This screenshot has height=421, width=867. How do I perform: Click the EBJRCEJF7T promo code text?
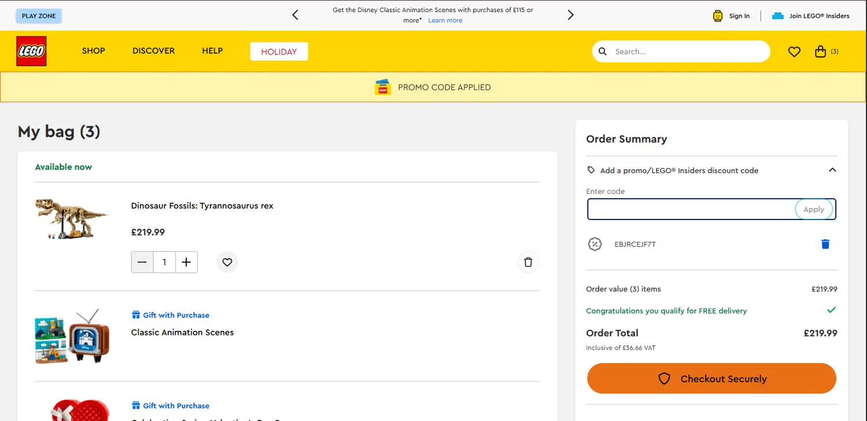(x=635, y=244)
